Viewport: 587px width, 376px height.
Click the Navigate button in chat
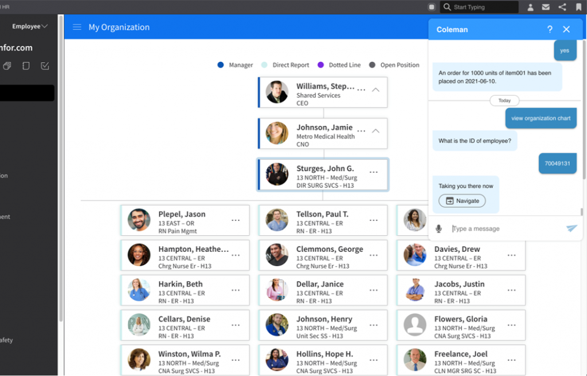click(462, 201)
